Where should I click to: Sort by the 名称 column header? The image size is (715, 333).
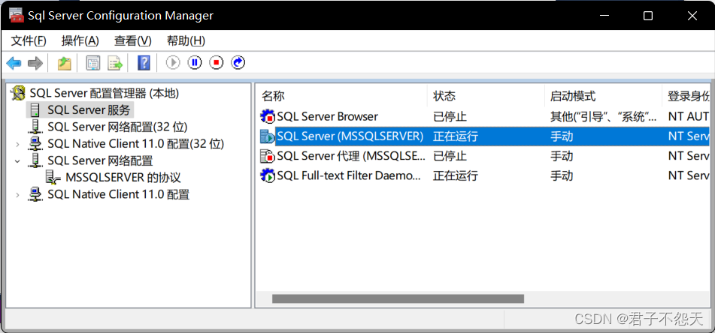(273, 96)
